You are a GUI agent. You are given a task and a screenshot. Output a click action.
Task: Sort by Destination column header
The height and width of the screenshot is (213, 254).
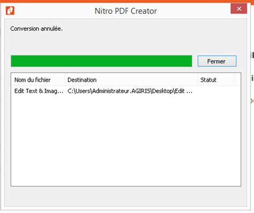(x=131, y=80)
